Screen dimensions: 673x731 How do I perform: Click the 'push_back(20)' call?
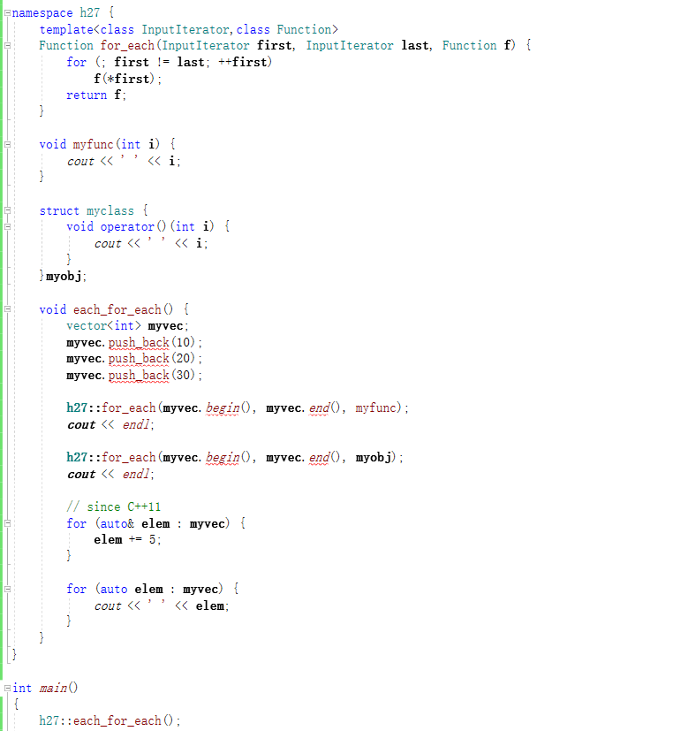[151, 359]
